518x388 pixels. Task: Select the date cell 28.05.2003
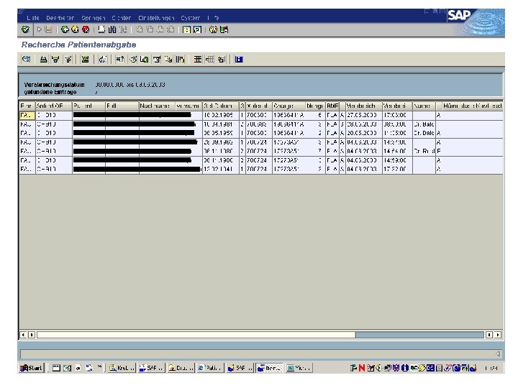[x=364, y=124]
